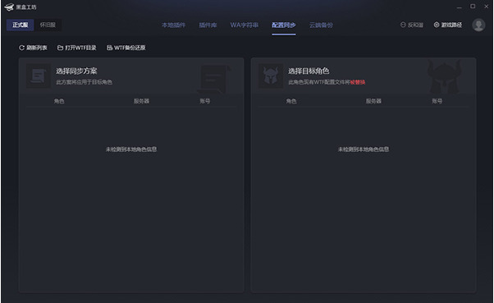
Task: Click 角色 column header in sync scheme panel
Action: [59, 101]
